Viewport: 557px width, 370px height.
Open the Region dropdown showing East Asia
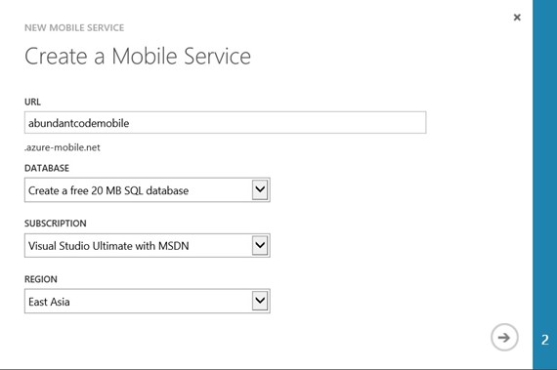(x=148, y=302)
